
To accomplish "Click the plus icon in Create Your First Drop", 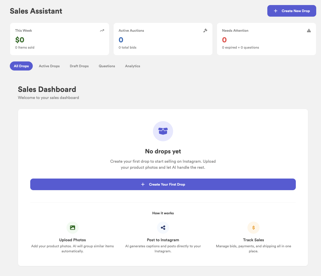I will [143, 184].
